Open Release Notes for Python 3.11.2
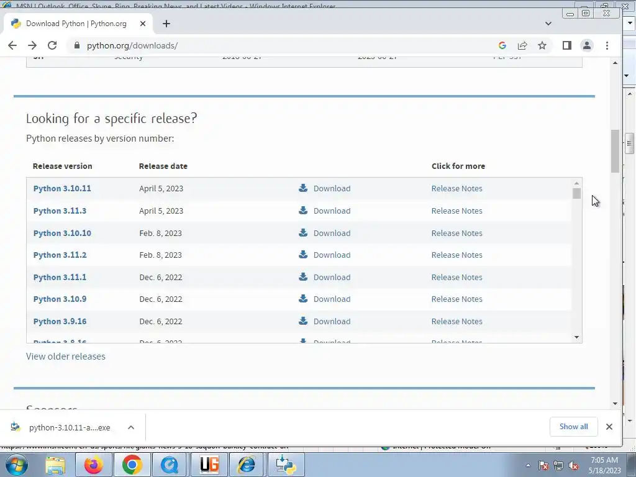636x477 pixels. 457,255
